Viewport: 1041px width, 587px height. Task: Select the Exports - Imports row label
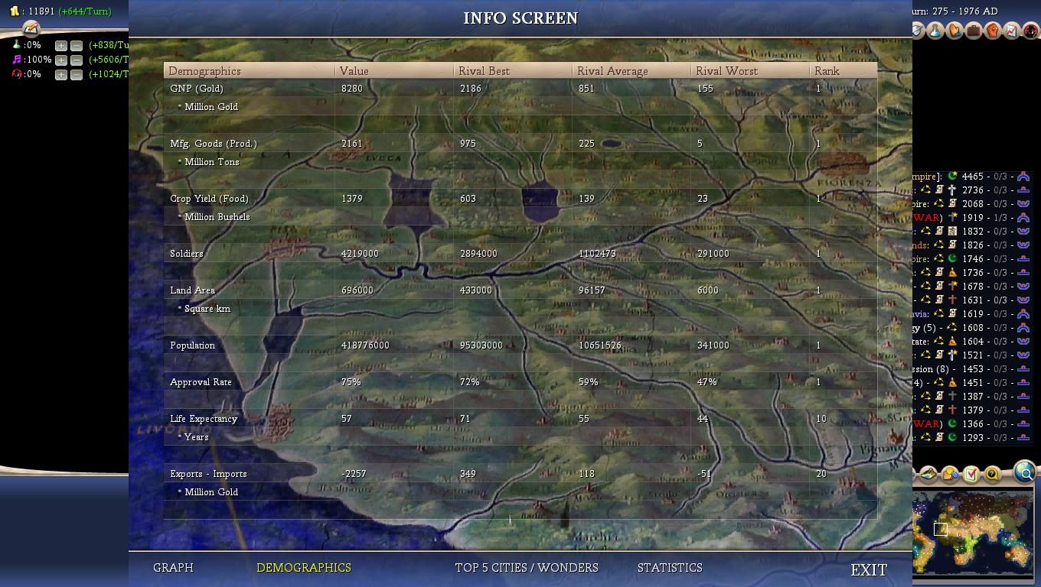[x=208, y=474]
